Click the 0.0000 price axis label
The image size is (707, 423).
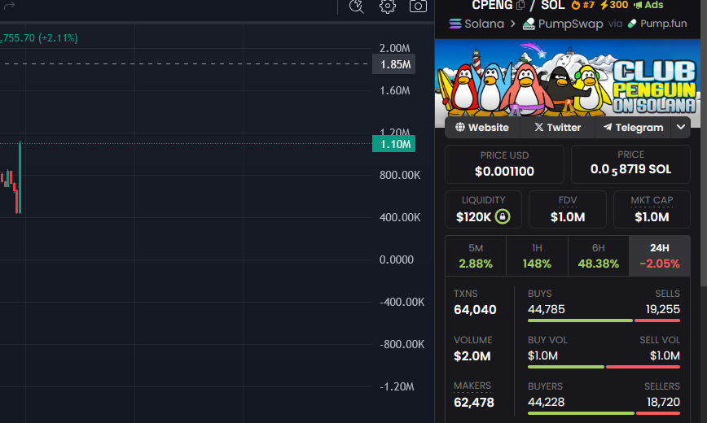[397, 260]
